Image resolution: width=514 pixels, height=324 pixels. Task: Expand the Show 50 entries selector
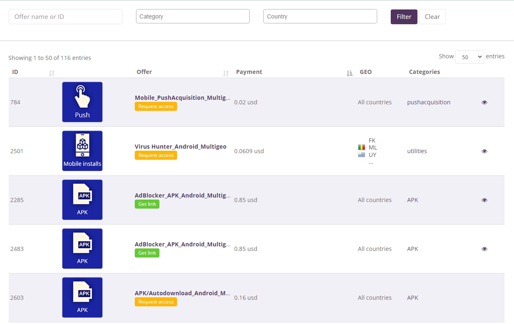(470, 57)
